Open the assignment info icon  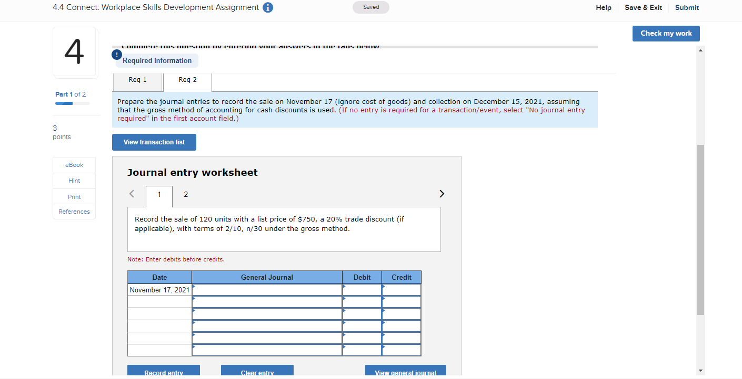pyautogui.click(x=268, y=7)
